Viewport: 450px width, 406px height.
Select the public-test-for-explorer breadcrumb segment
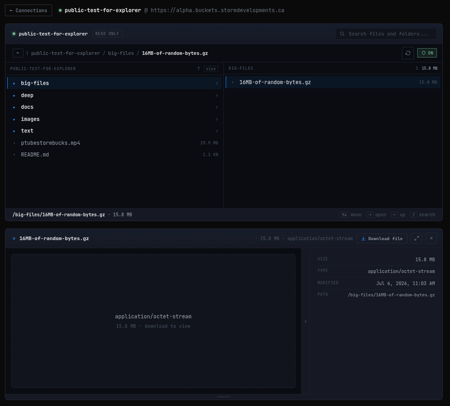coord(66,54)
